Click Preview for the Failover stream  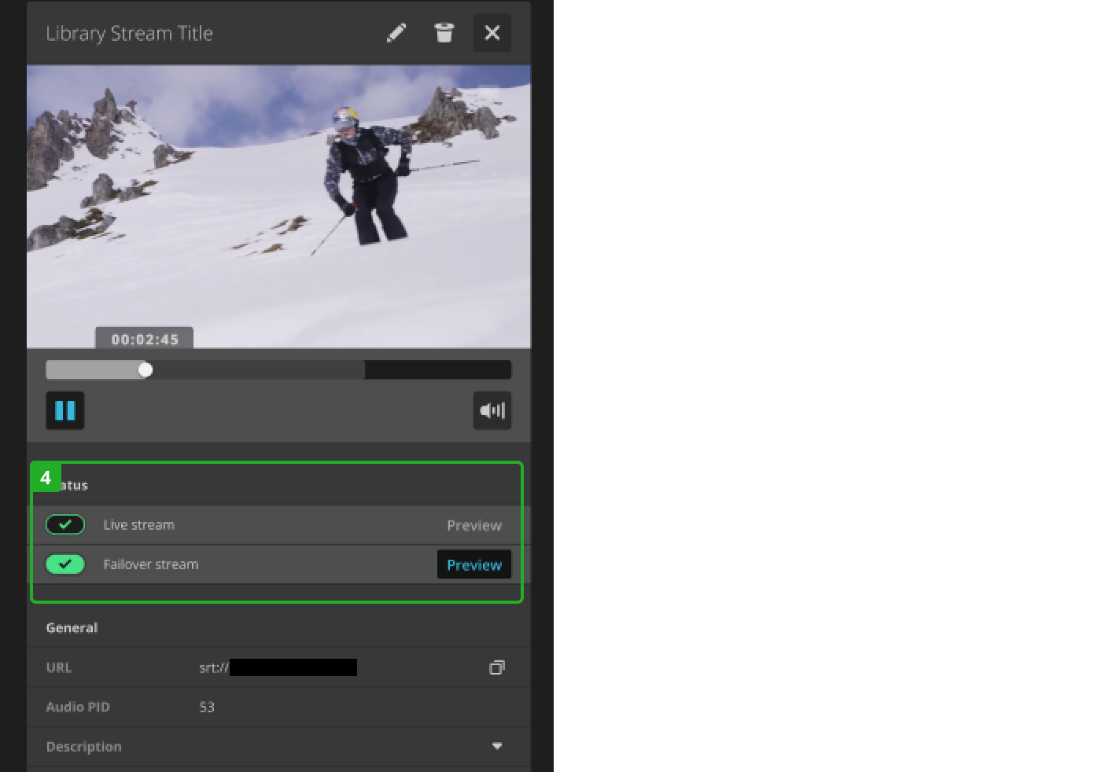point(473,564)
